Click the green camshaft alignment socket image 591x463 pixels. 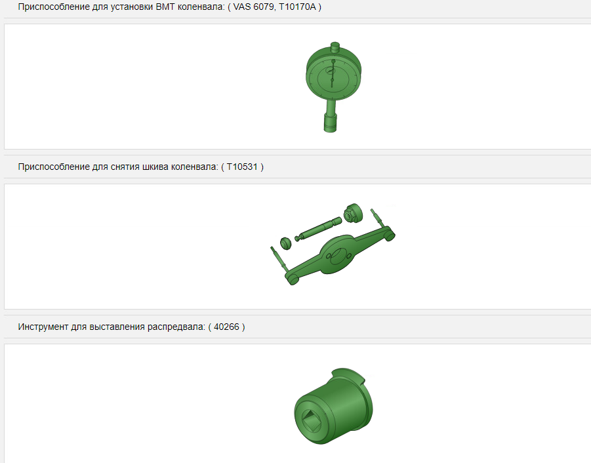pyautogui.click(x=333, y=406)
